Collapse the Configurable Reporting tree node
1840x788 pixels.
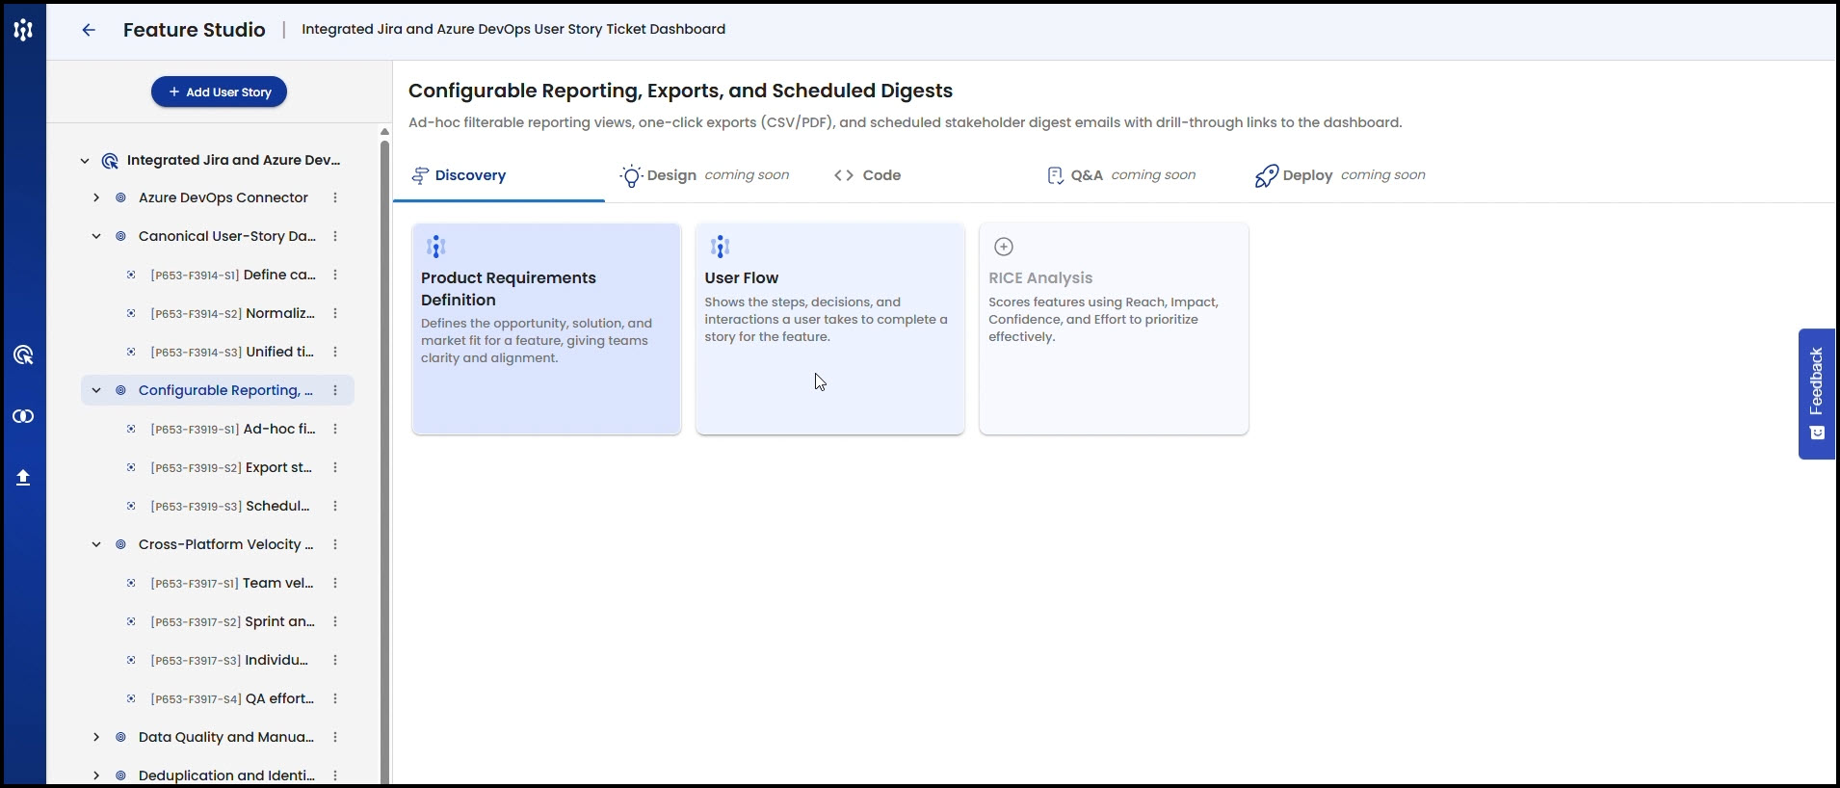(x=96, y=390)
